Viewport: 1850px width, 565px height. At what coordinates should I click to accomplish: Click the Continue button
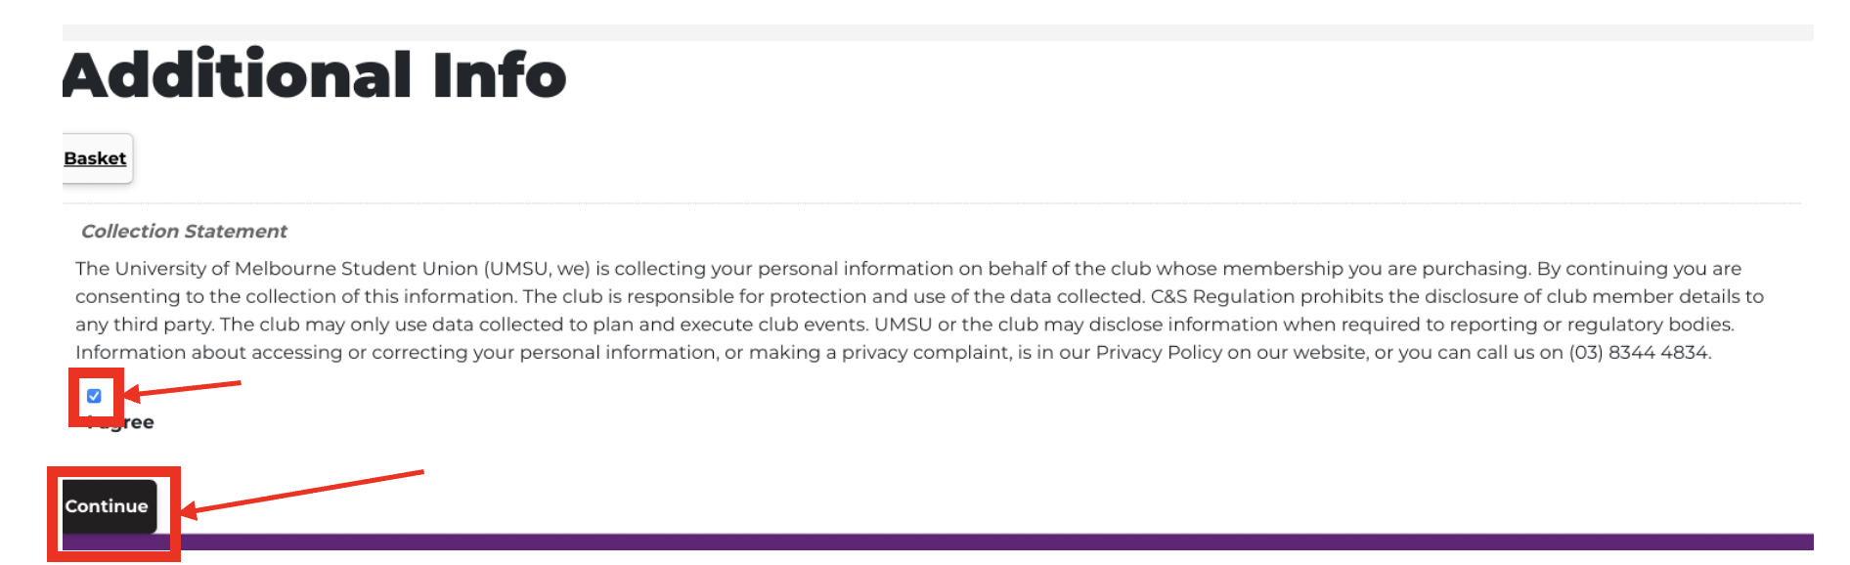tap(109, 506)
